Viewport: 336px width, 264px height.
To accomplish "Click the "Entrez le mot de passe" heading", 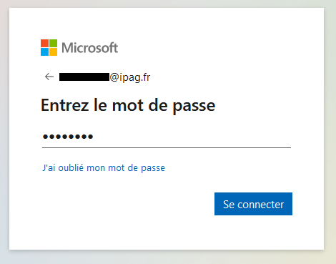I will click(x=128, y=105).
